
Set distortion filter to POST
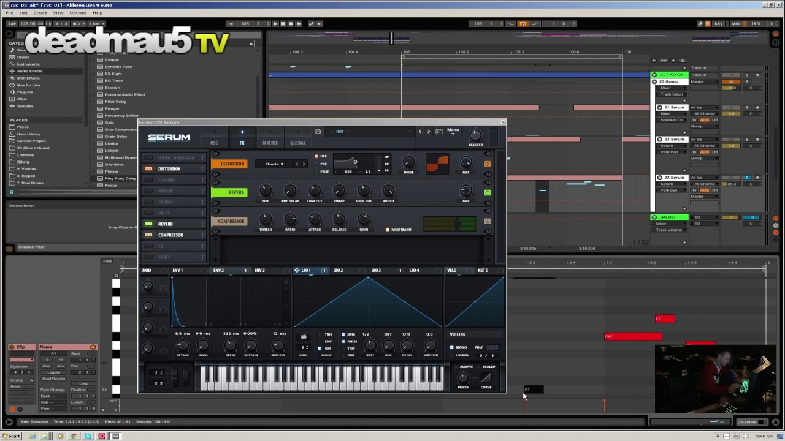[x=316, y=171]
